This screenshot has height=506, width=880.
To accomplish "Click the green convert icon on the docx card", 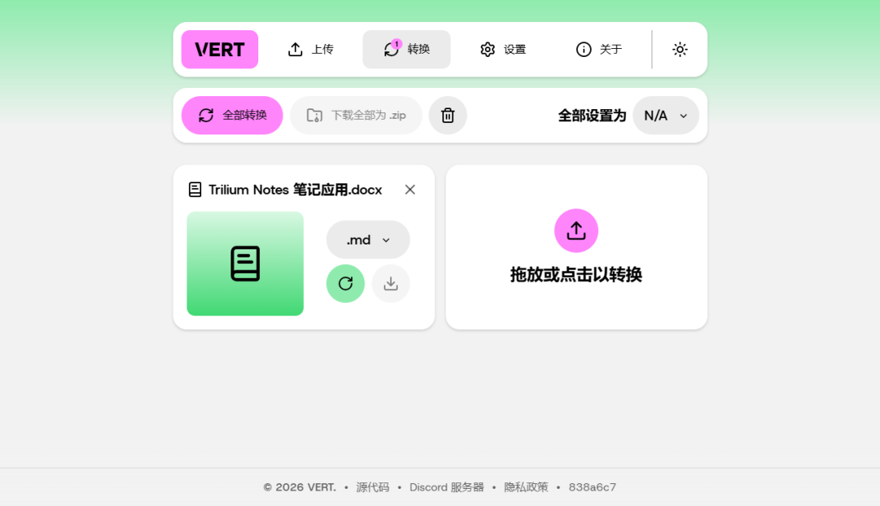I will click(x=345, y=283).
